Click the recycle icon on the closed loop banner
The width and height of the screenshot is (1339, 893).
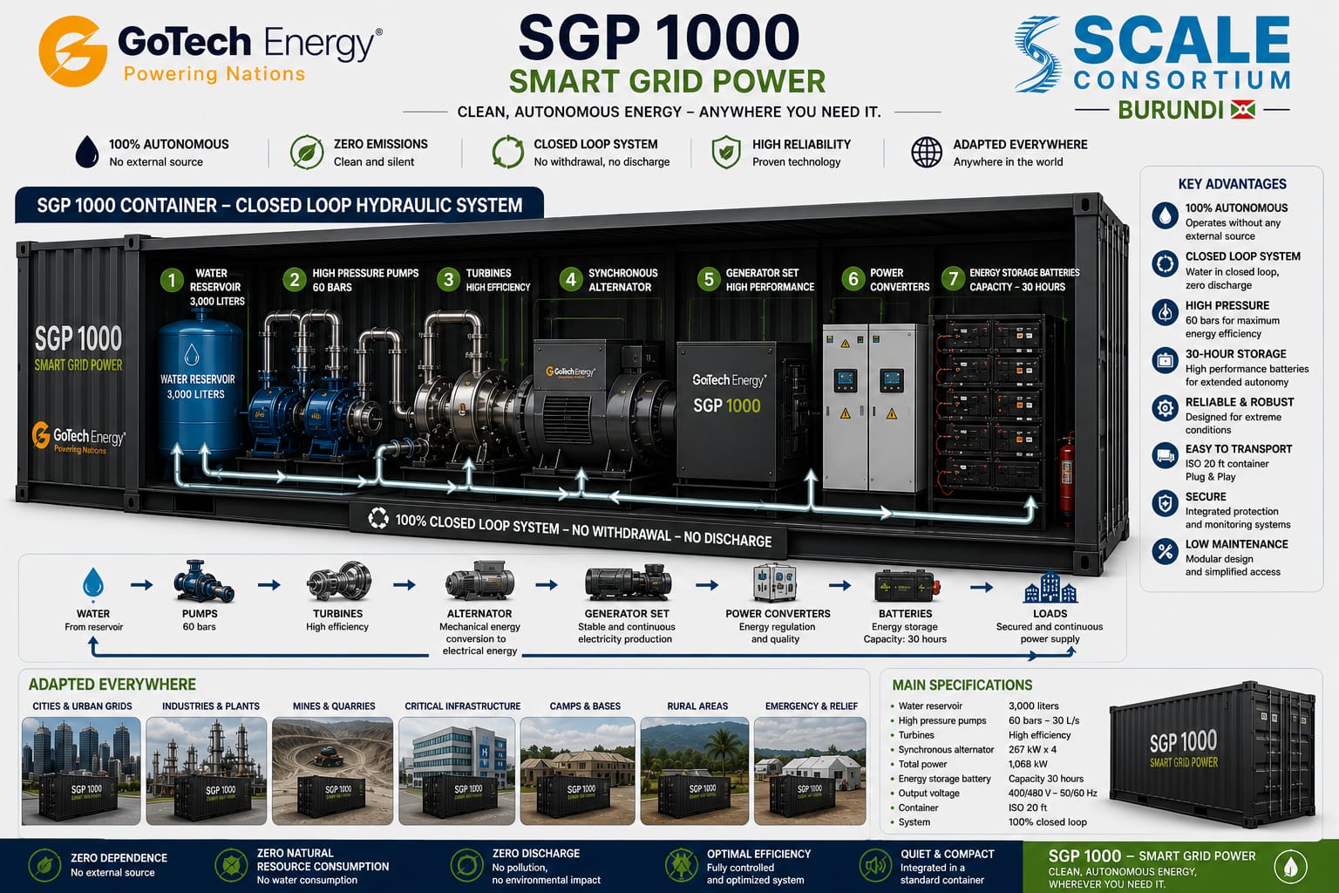tap(378, 519)
